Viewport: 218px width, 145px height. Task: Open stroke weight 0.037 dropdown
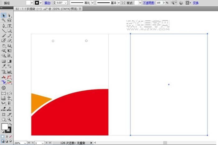(x=66, y=3)
